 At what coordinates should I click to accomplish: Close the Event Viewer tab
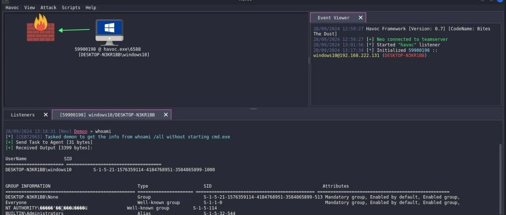pyautogui.click(x=361, y=18)
